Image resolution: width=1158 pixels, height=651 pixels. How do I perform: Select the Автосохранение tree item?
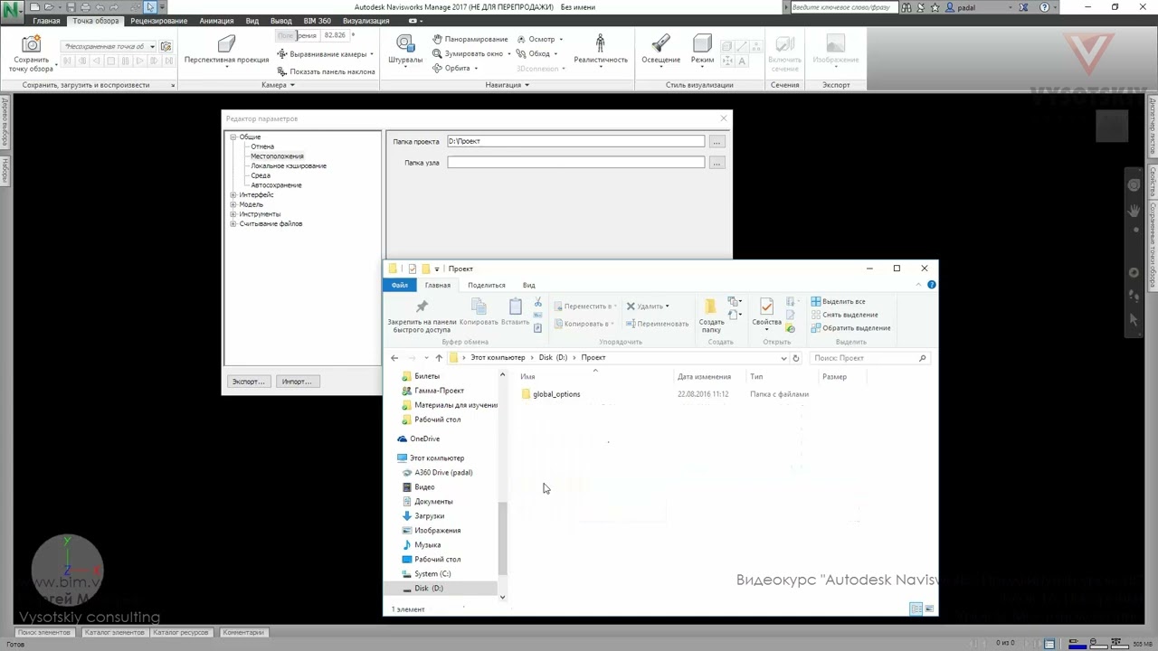click(x=276, y=185)
